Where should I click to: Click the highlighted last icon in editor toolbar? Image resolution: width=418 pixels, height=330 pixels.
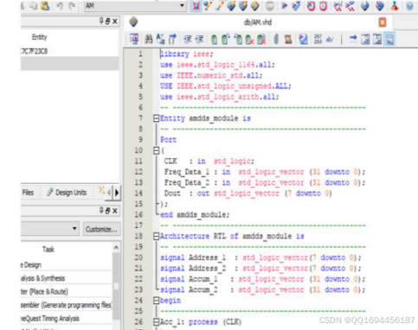pyautogui.click(x=389, y=39)
